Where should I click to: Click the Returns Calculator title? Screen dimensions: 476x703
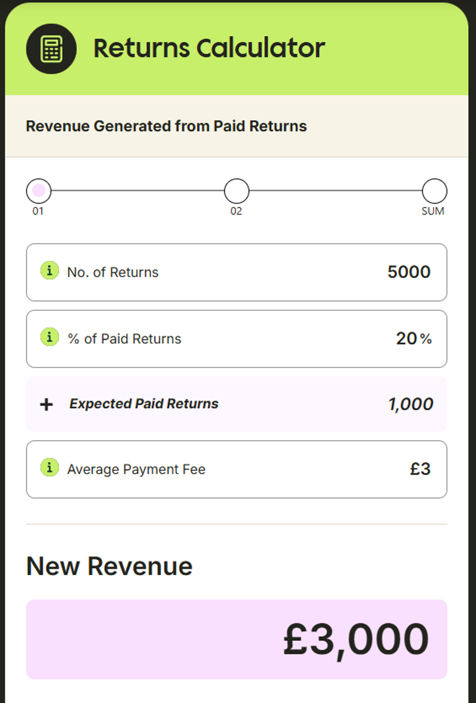pyautogui.click(x=209, y=49)
